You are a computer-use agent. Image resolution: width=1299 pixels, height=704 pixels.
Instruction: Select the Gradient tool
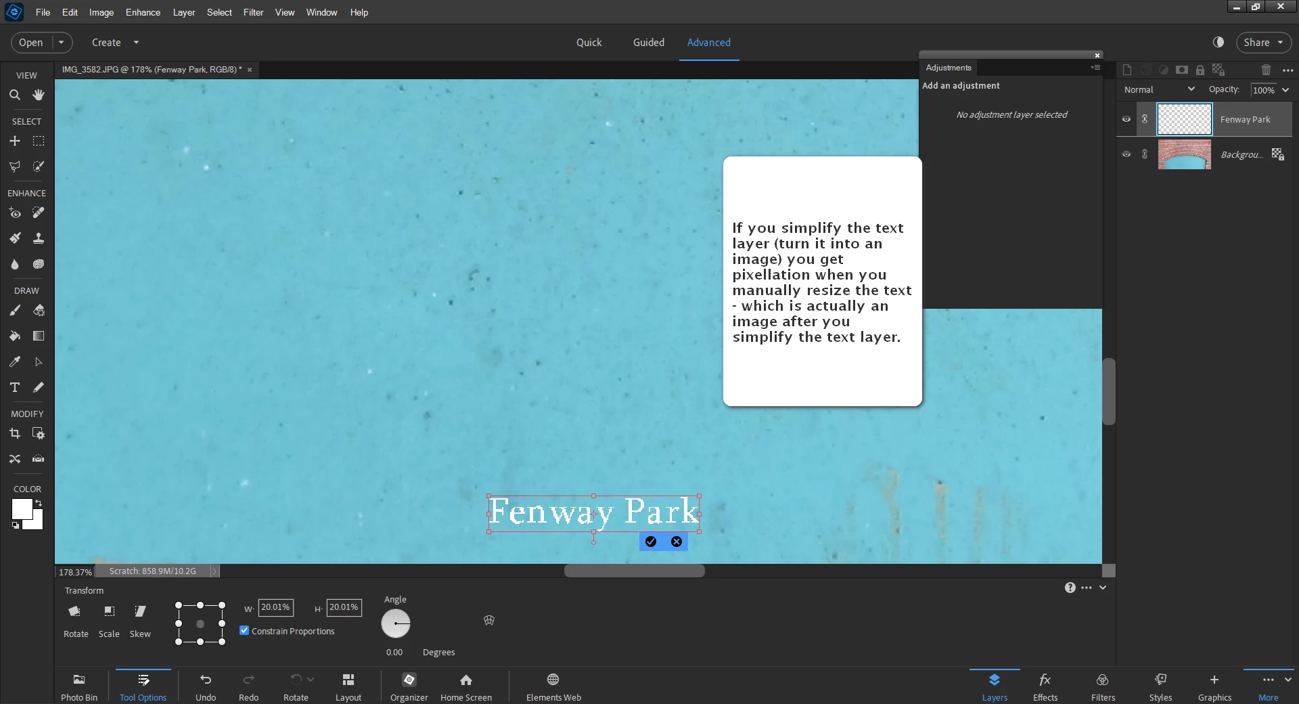(39, 336)
